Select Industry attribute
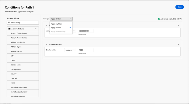The image size is (189, 104). [23, 74]
